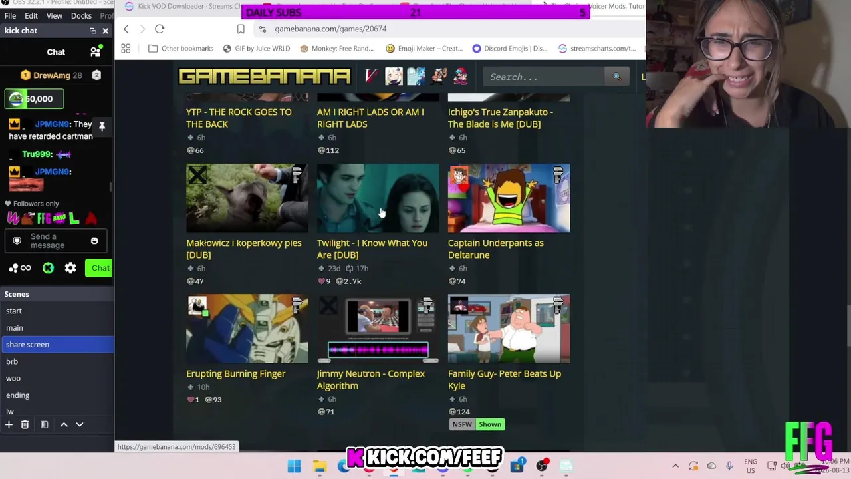Open Emoji Maker bookmark
The width and height of the screenshot is (851, 479).
click(424, 48)
